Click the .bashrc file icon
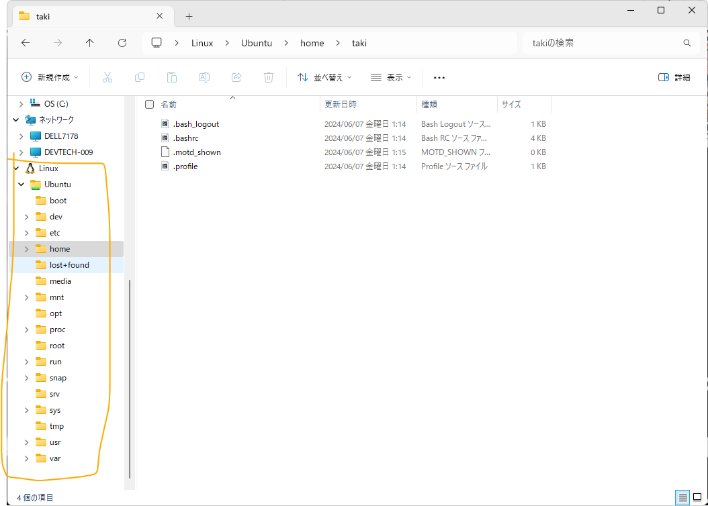 coord(165,138)
